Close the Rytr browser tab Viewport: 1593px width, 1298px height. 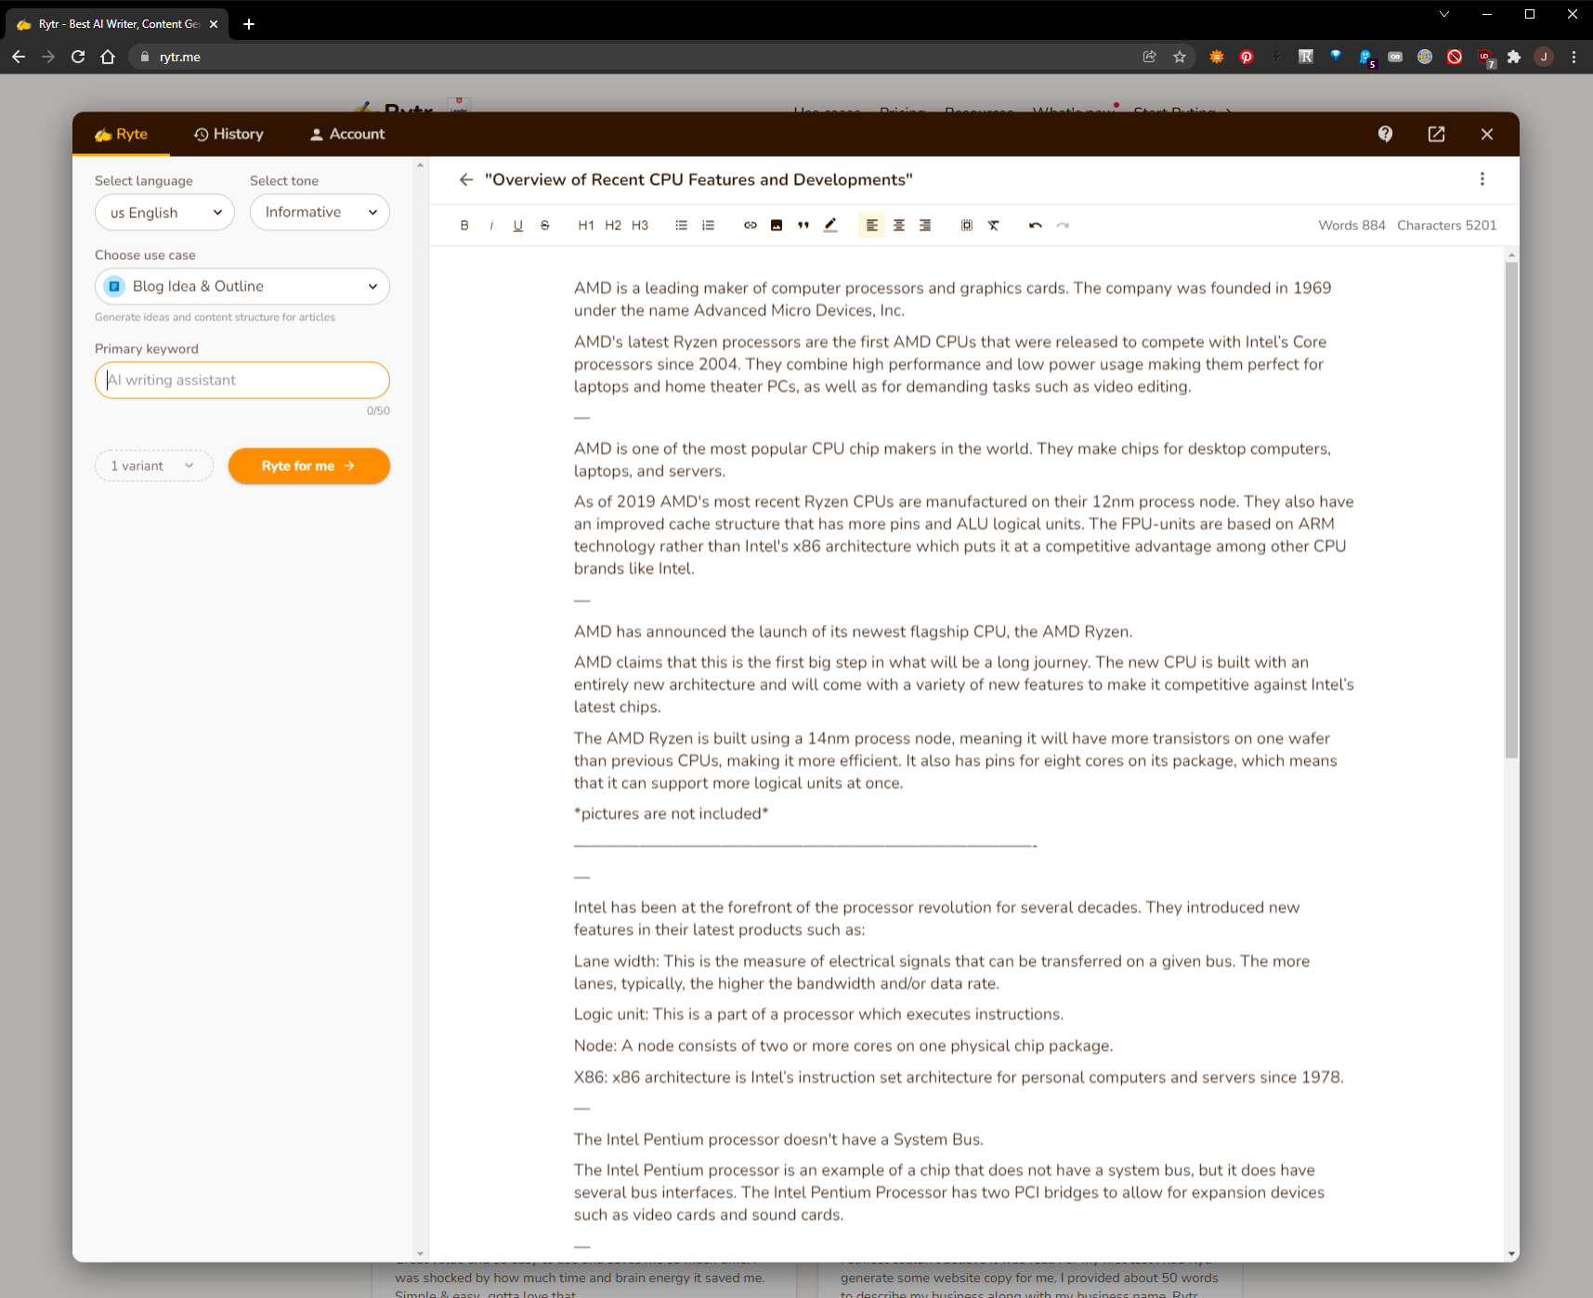tap(214, 24)
